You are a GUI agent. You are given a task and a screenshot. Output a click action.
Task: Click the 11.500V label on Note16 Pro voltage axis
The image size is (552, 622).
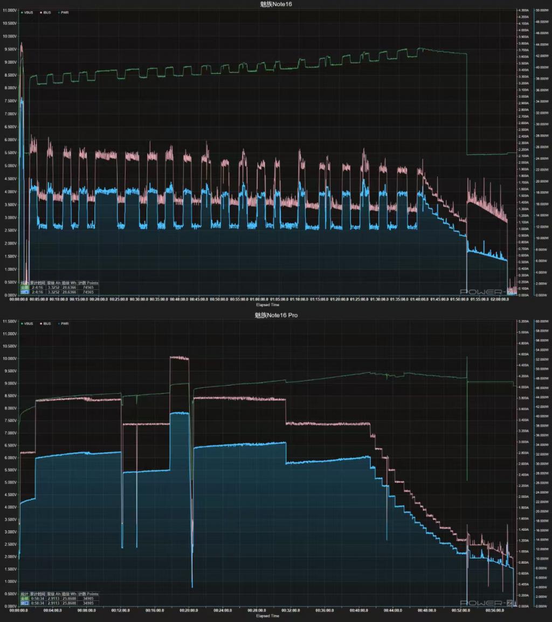10,321
